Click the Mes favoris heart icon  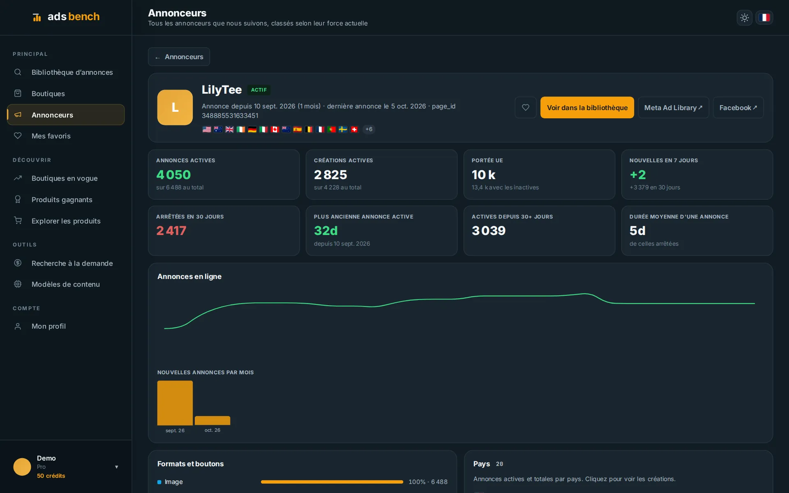pos(18,136)
